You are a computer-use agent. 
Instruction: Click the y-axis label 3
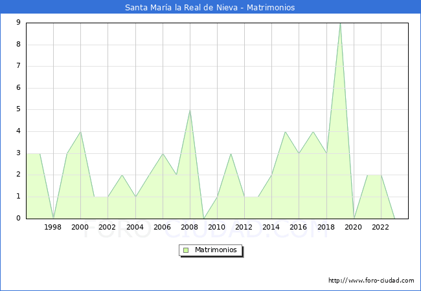tap(19, 153)
